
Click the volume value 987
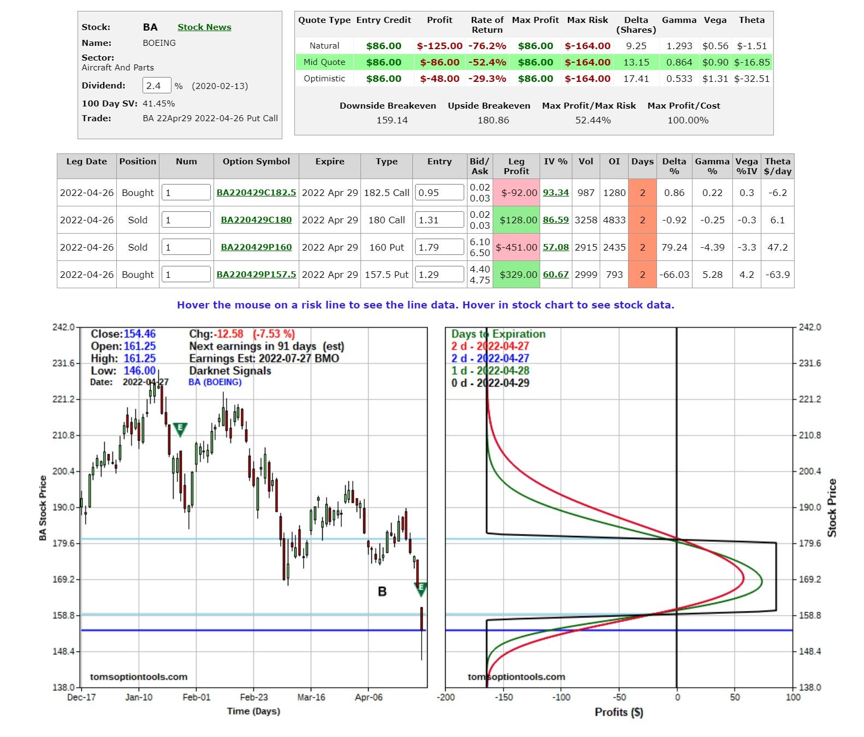pyautogui.click(x=586, y=193)
